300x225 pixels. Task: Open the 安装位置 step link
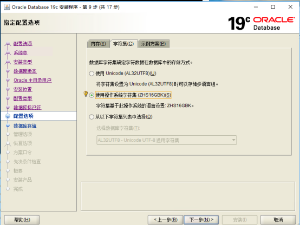click(x=23, y=89)
